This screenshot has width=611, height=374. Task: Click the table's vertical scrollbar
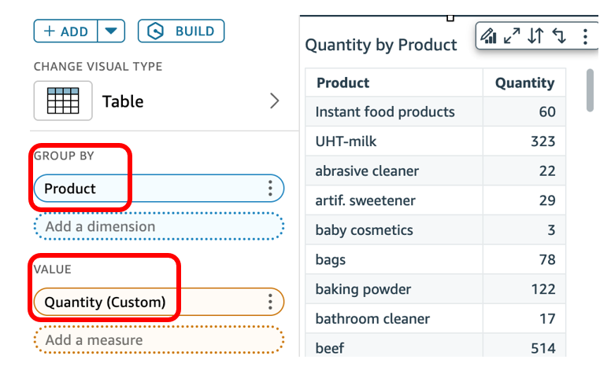point(591,90)
